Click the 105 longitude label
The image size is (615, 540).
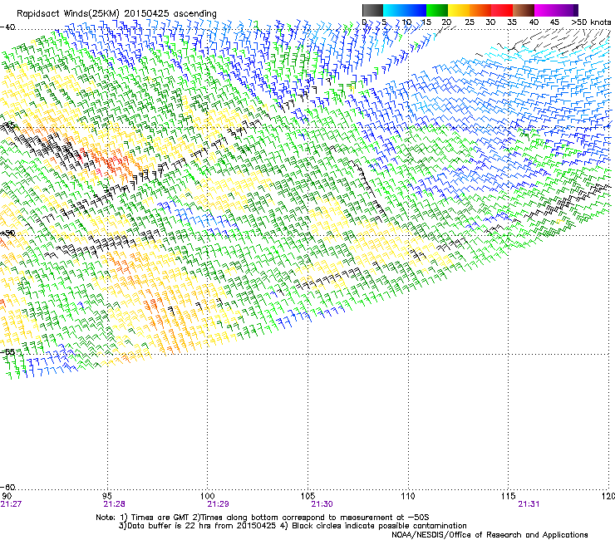click(x=307, y=496)
